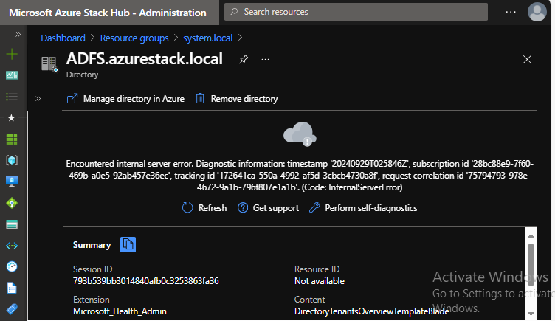The height and width of the screenshot is (321, 555).
Task: Close the ADFS.azurestack.local blade
Action: click(x=527, y=60)
